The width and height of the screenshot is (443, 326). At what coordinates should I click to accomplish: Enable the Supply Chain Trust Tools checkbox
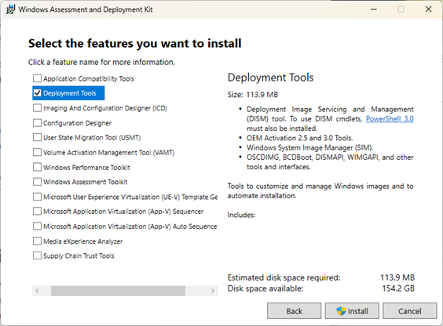click(37, 255)
